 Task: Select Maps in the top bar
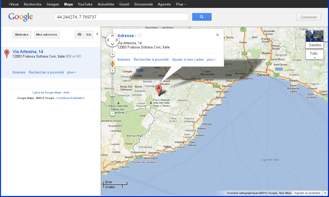tap(69, 4)
